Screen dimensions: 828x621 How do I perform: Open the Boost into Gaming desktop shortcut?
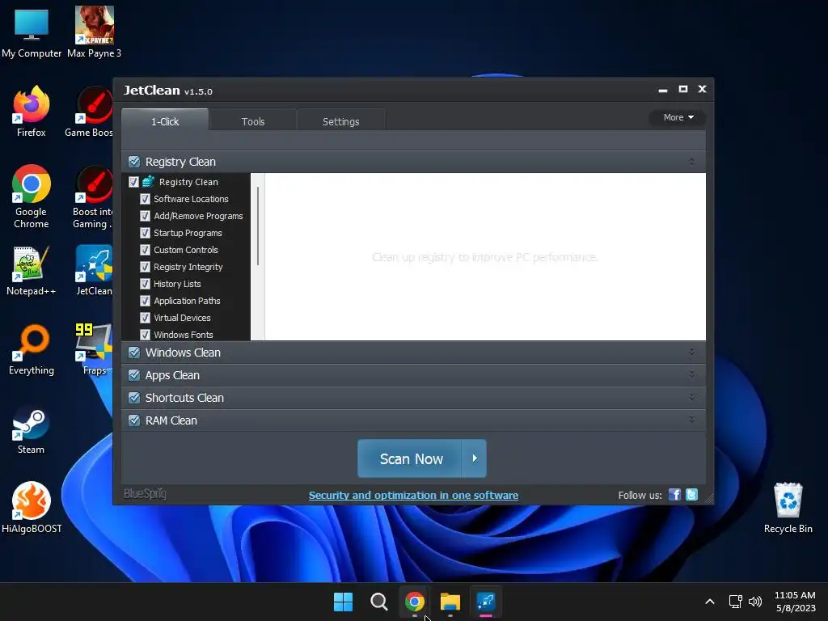92,196
